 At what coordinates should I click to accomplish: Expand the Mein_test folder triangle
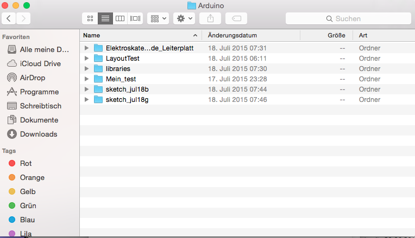(86, 79)
